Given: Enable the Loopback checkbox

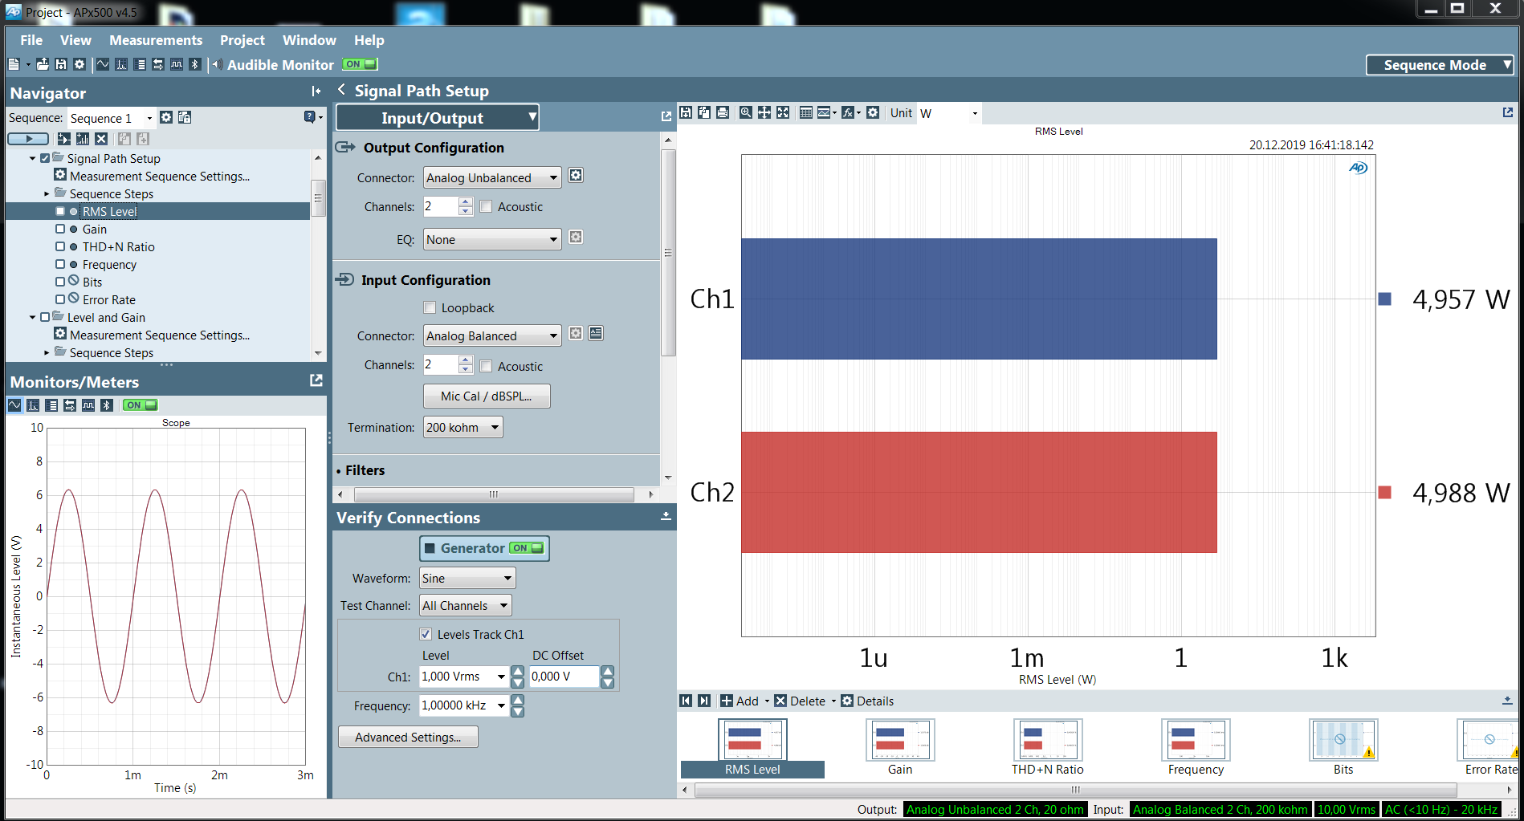Looking at the screenshot, I should click(x=430, y=307).
